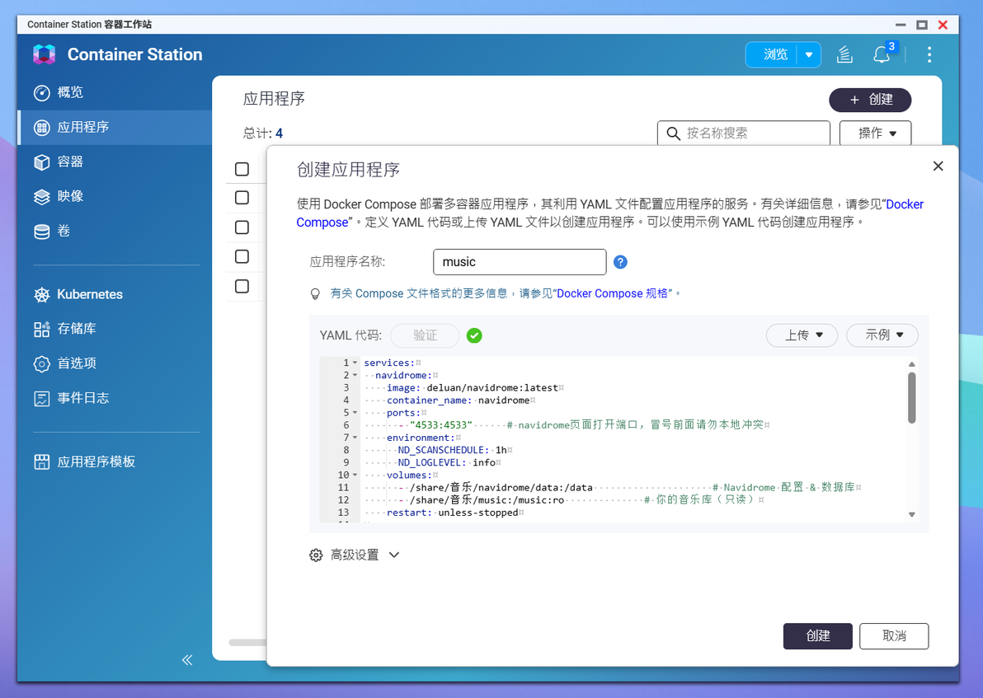The height and width of the screenshot is (698, 983).
Task: Collapse the ports: fold arrow on line 5
Action: click(x=355, y=413)
